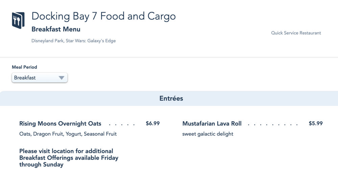This screenshot has height=186, width=338.
Task: Click the sweet galactic delight description
Action: click(x=208, y=134)
